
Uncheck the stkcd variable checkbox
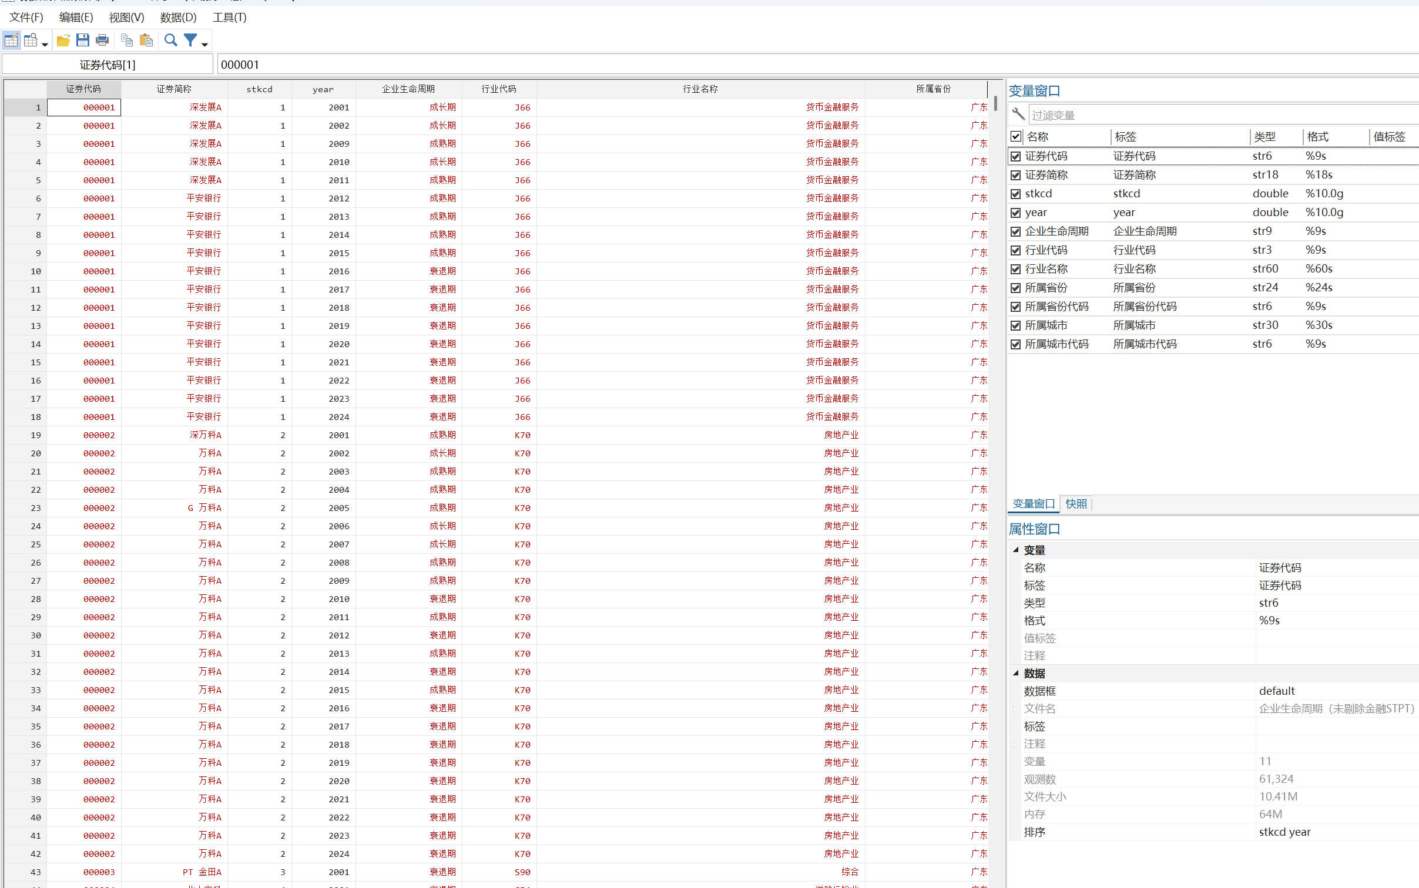[x=1015, y=194]
